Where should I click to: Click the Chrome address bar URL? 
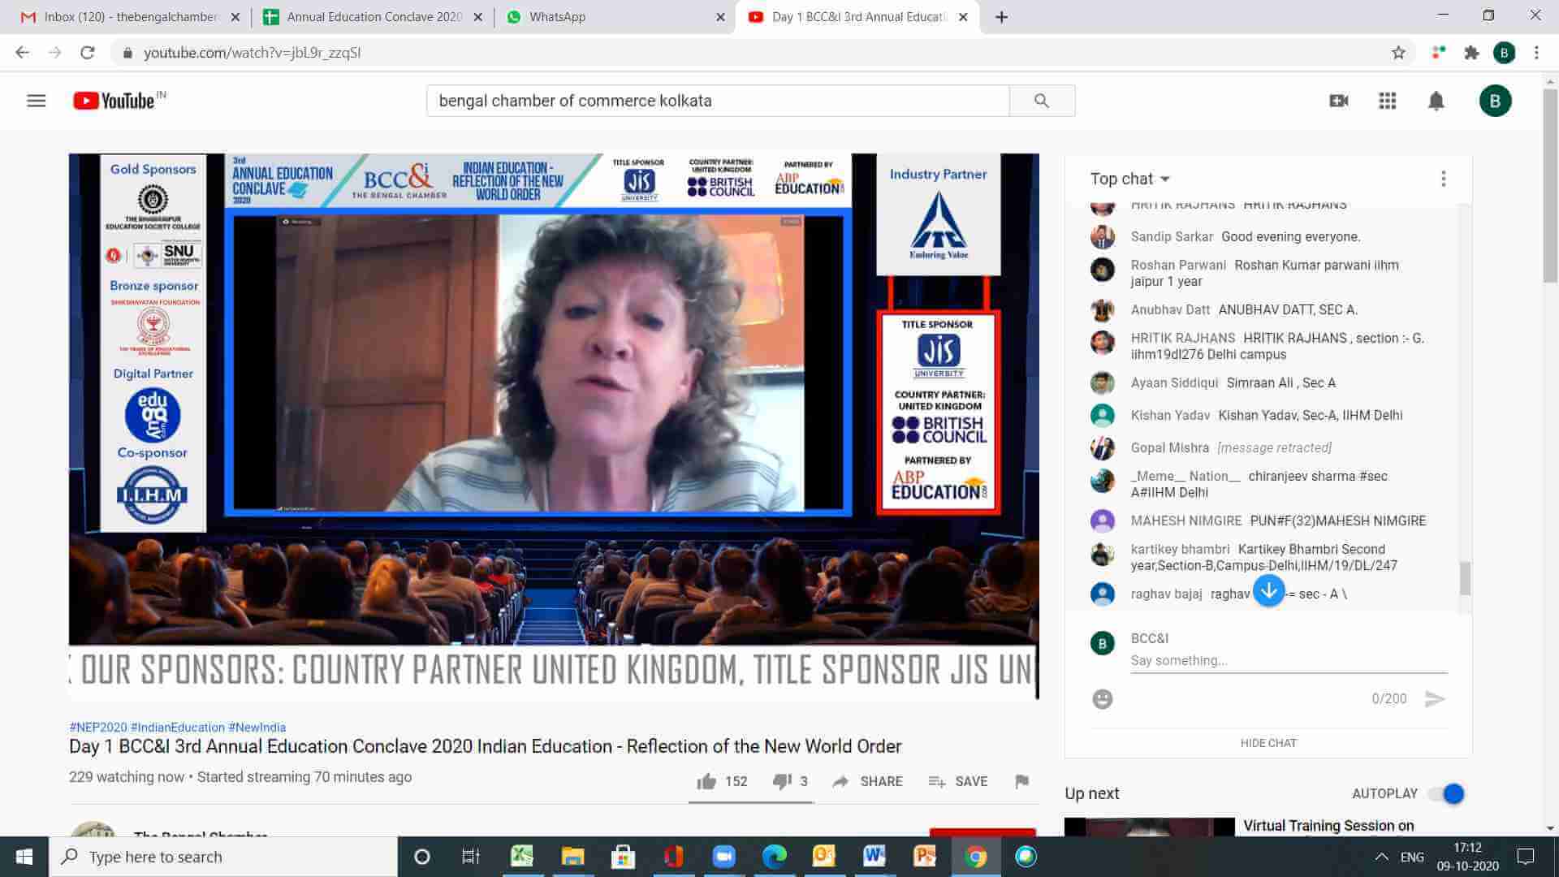[x=253, y=53]
